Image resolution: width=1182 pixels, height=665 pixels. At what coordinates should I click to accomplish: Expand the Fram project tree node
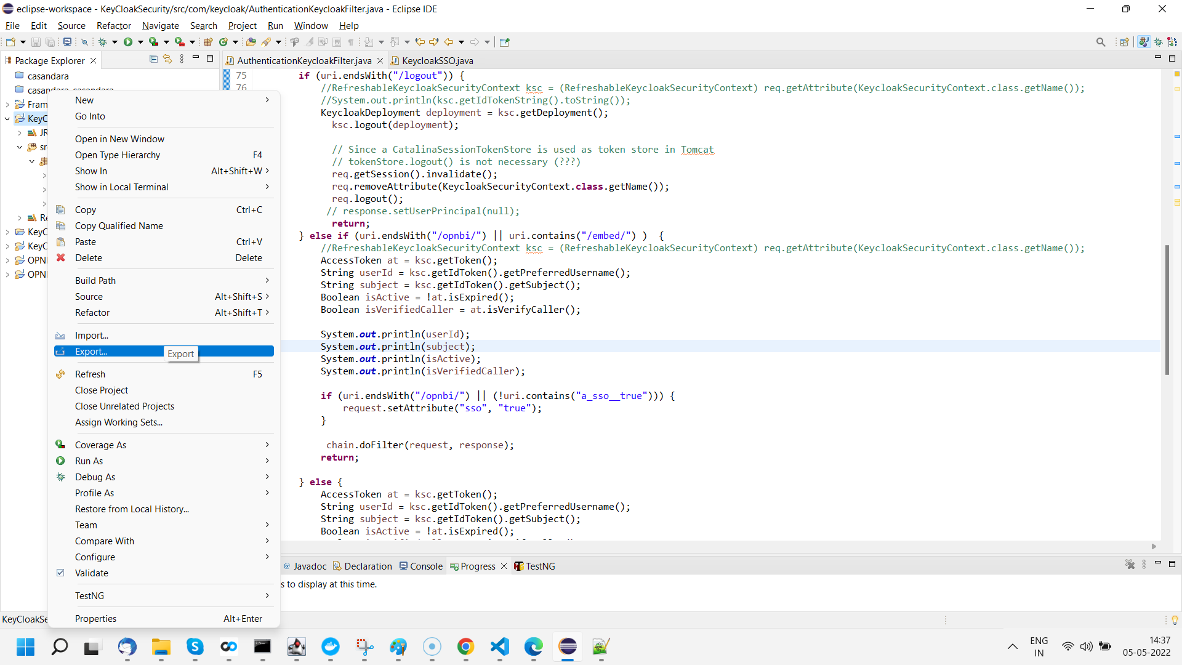point(7,105)
